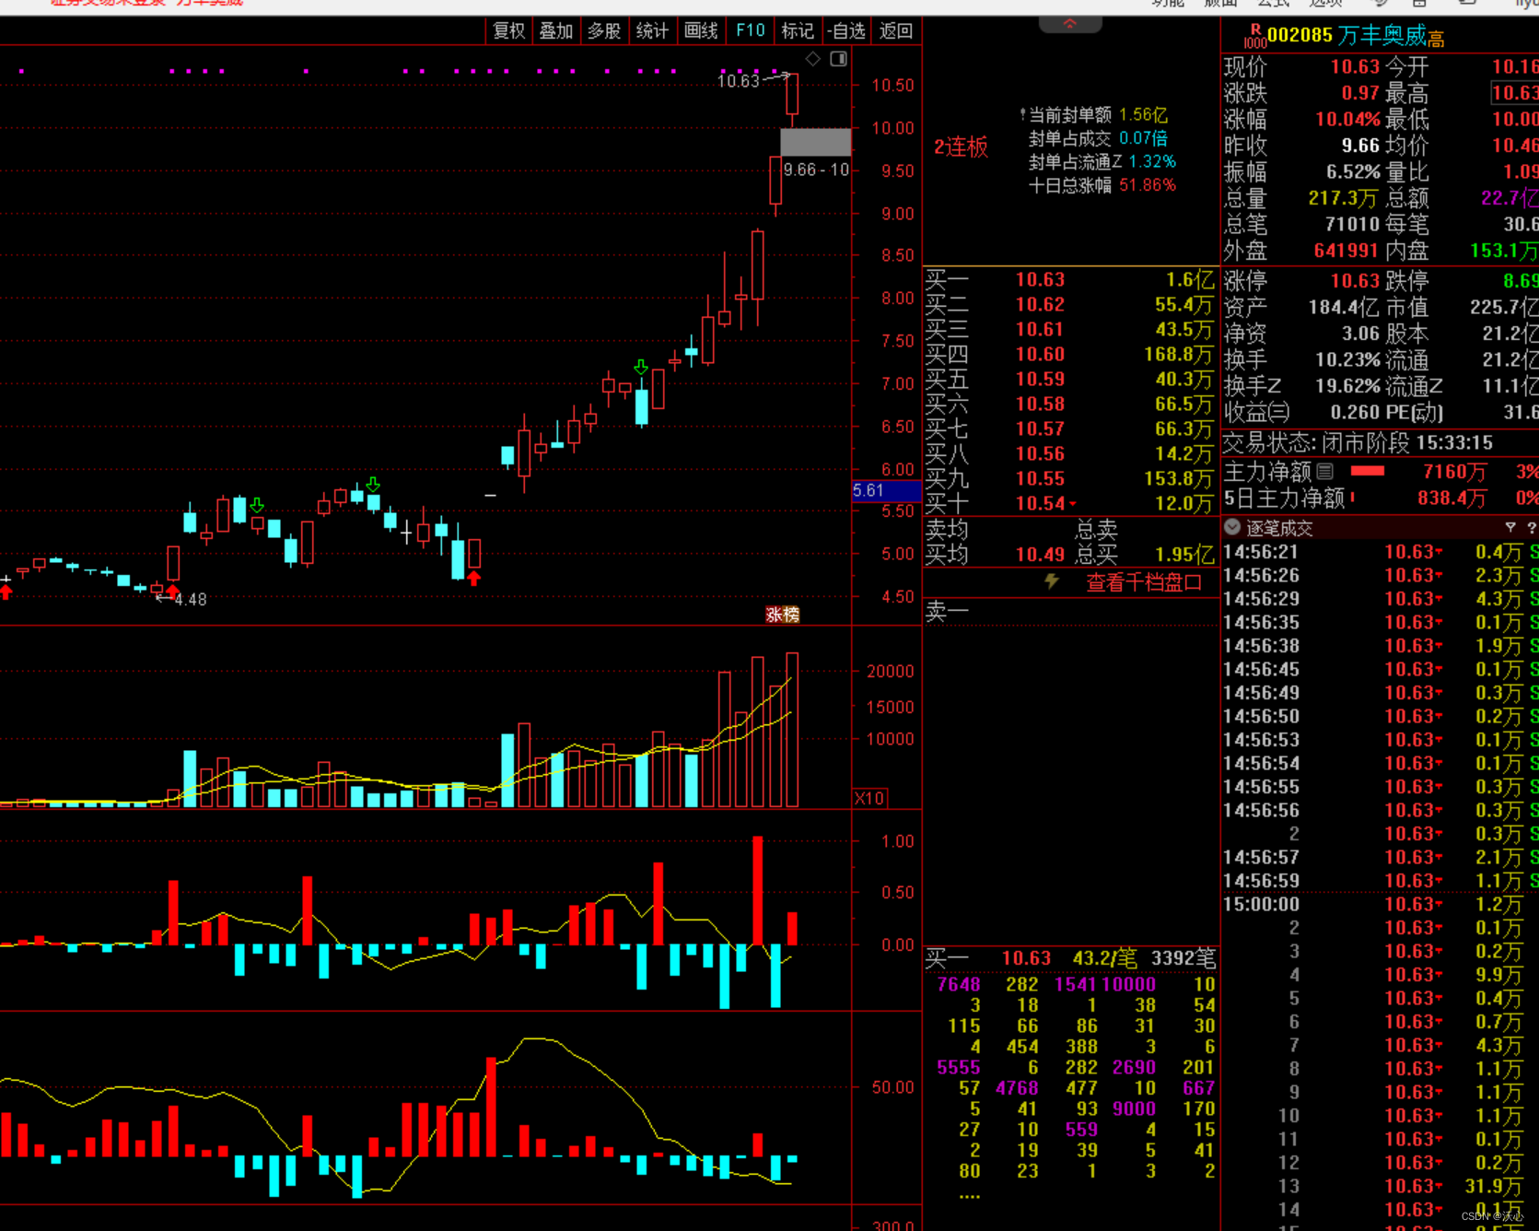Expand the 逐笔成交 round dropdown arrow
This screenshot has width=1539, height=1231.
[x=1232, y=527]
